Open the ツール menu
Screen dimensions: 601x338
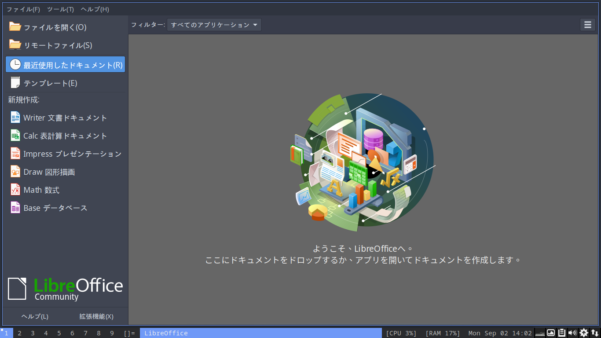61,9
